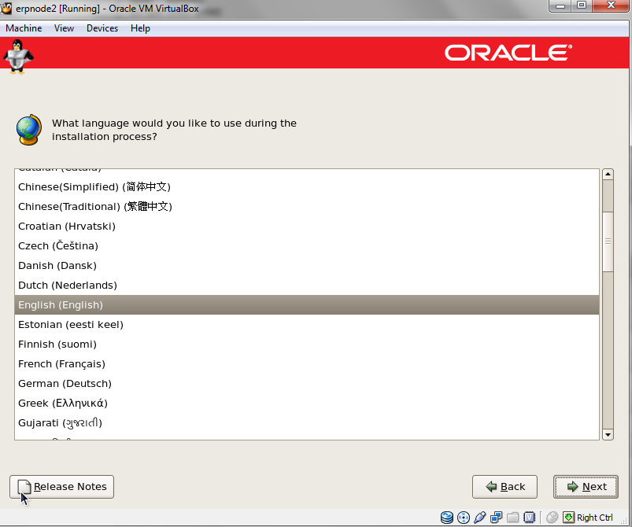Proceed with the Next button
632x527 pixels.
tap(586, 487)
